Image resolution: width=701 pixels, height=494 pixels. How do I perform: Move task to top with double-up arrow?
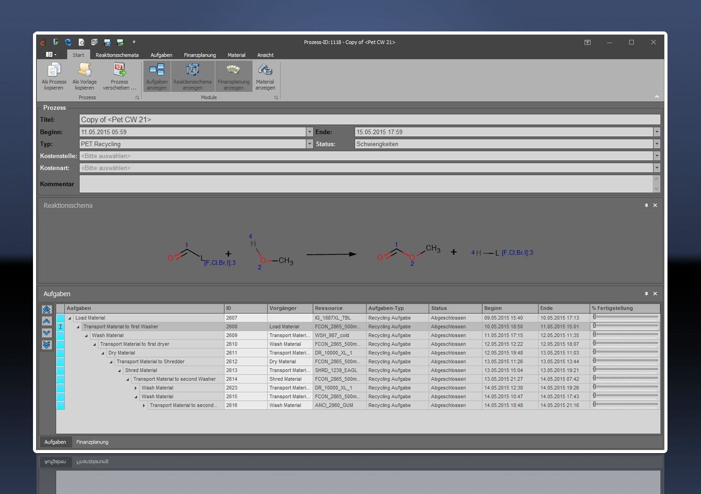[47, 310]
